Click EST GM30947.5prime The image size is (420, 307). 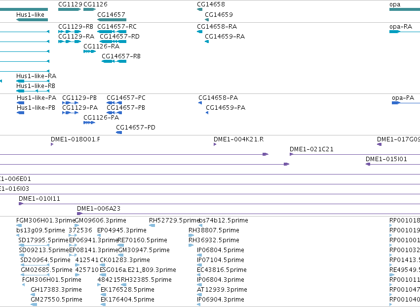(144, 250)
